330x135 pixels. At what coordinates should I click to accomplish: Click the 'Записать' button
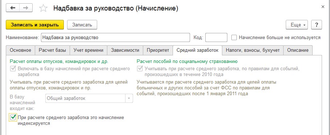pos(82,25)
